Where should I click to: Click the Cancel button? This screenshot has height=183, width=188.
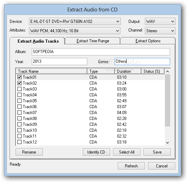161,166
